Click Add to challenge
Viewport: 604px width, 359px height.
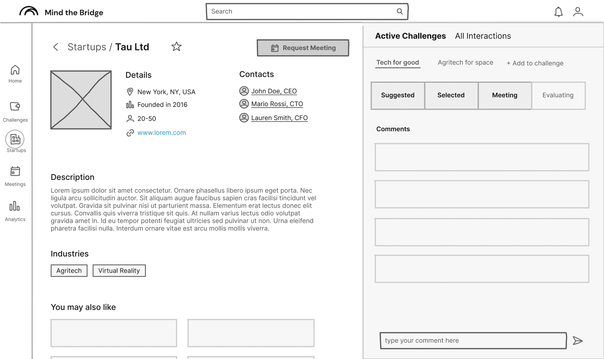click(535, 63)
